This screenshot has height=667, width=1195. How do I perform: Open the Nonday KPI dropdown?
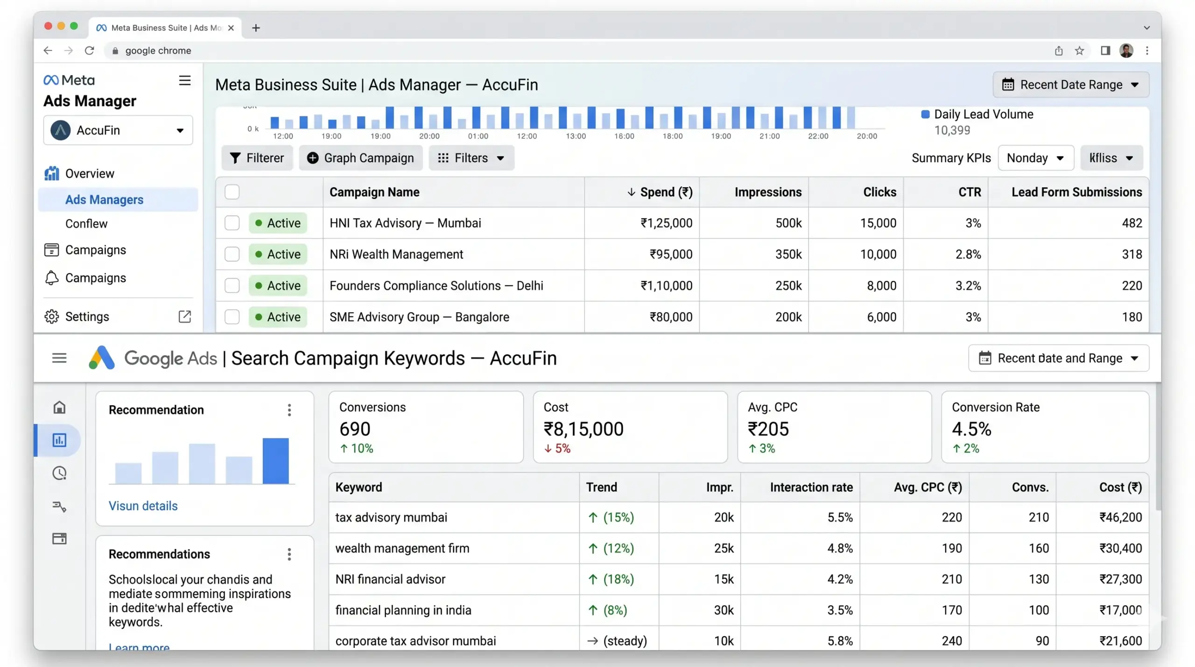point(1035,158)
